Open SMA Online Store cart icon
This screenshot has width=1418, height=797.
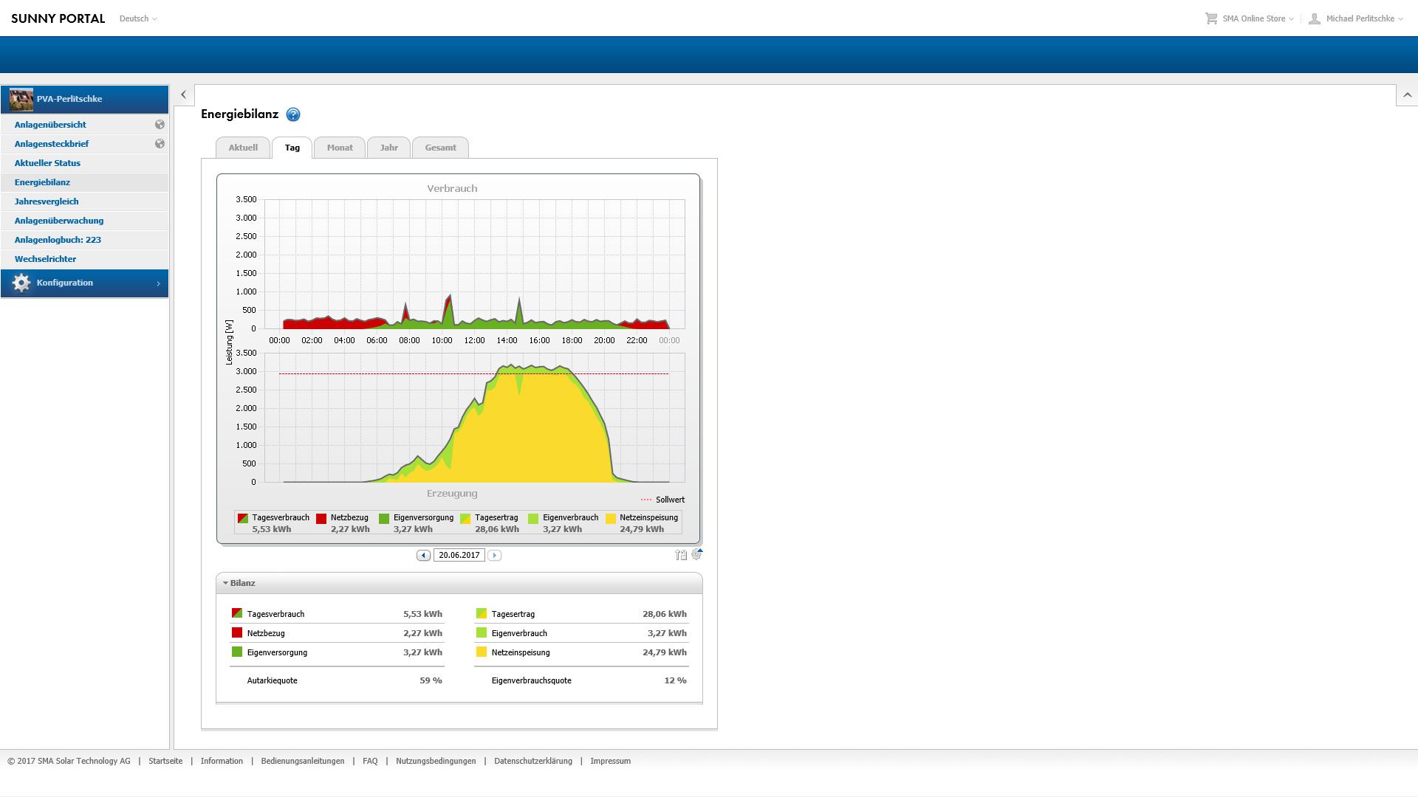tap(1211, 18)
